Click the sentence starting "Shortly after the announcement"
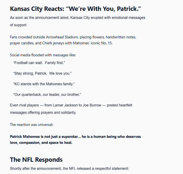Image resolution: width=183 pixels, height=174 pixels. point(69,169)
